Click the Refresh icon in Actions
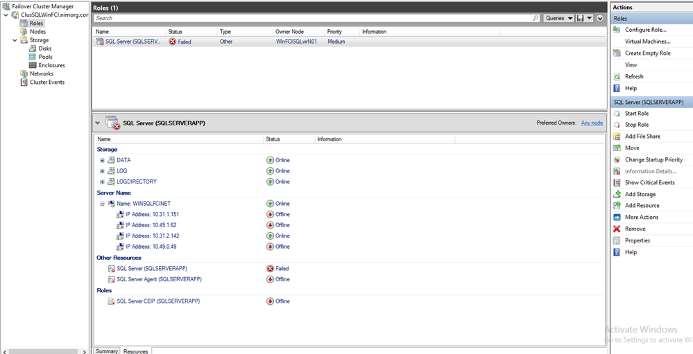Image resolution: width=693 pixels, height=354 pixels. coord(617,77)
